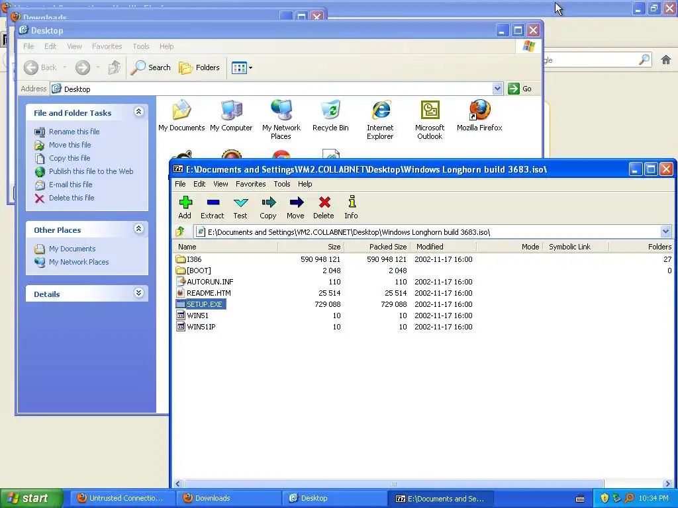Image resolution: width=678 pixels, height=508 pixels.
Task: Click Publish this file to the Web
Action: coord(91,171)
